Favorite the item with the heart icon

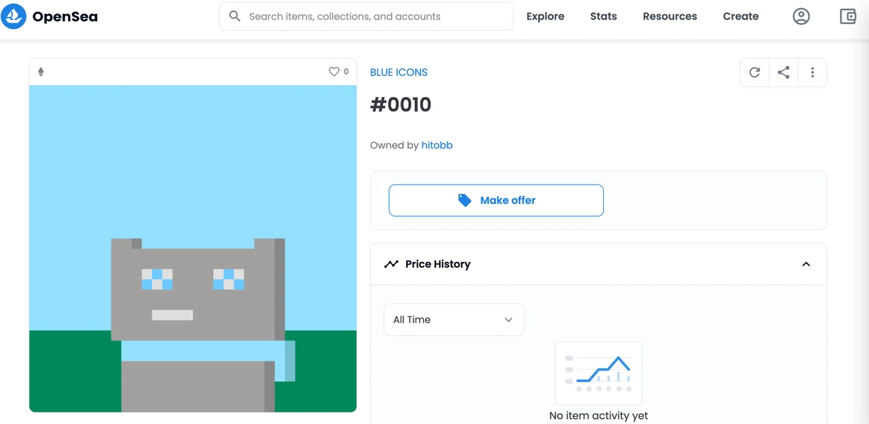pyautogui.click(x=334, y=72)
